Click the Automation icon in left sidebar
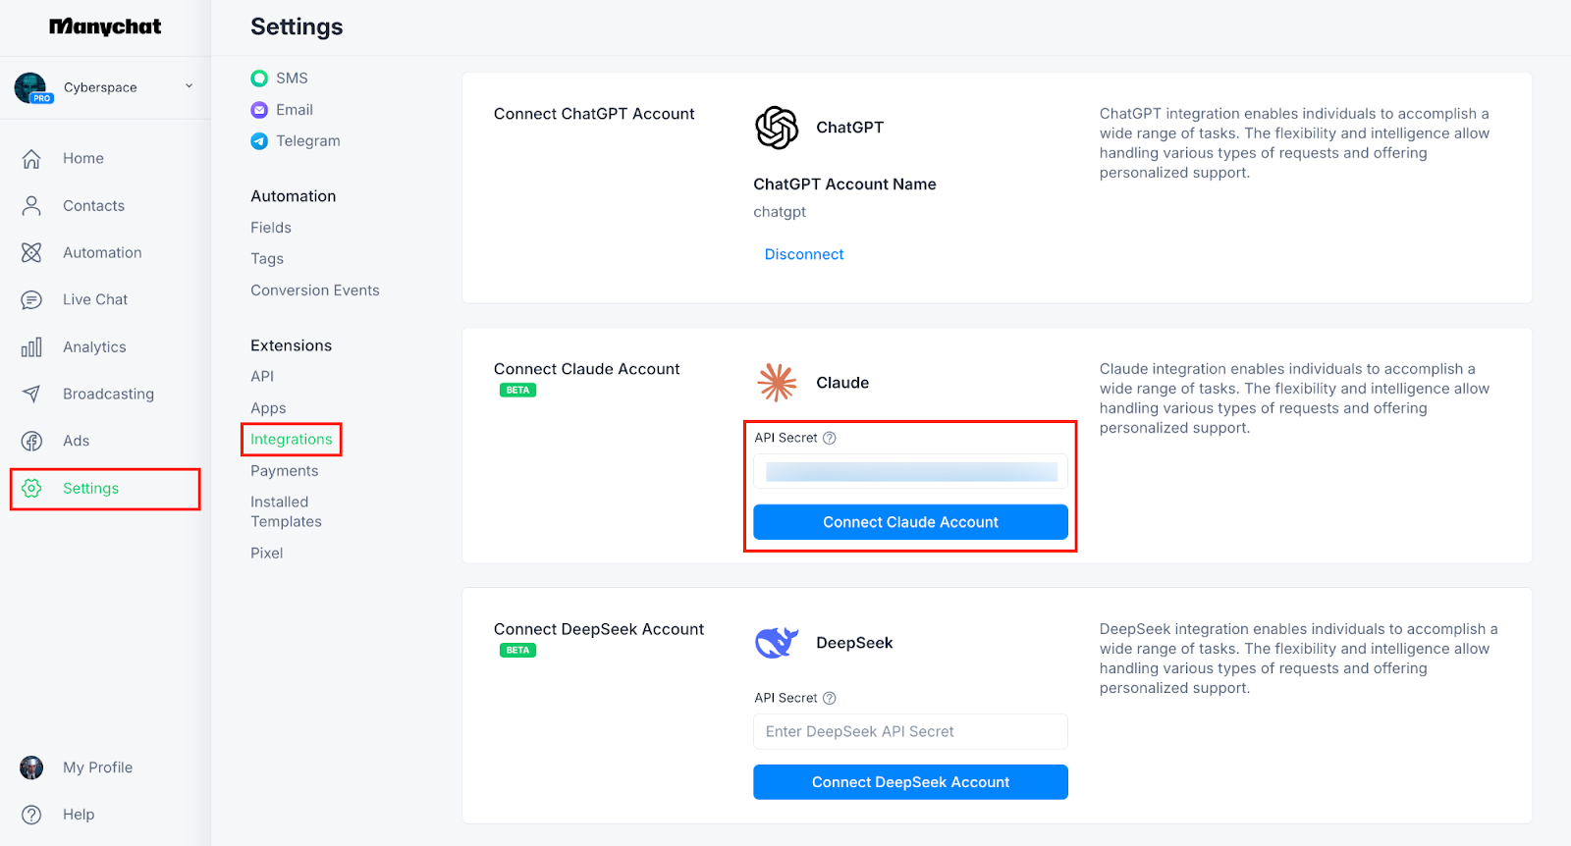 click(31, 252)
